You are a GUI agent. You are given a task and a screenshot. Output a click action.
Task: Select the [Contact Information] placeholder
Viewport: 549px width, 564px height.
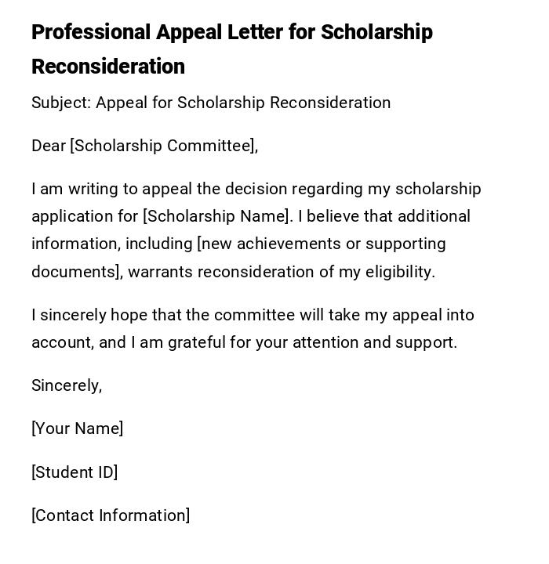point(111,515)
